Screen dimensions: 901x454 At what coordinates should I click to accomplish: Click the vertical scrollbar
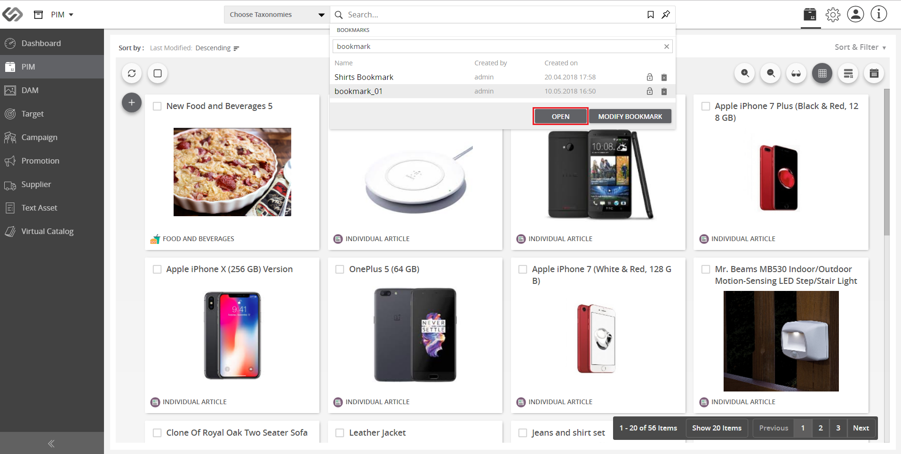coord(887,162)
